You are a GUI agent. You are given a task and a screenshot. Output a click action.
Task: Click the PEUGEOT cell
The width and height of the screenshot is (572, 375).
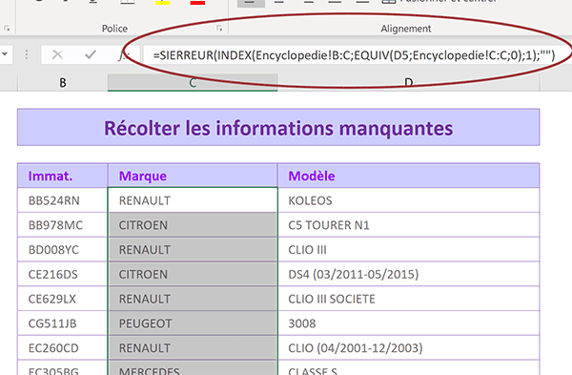[x=193, y=323]
